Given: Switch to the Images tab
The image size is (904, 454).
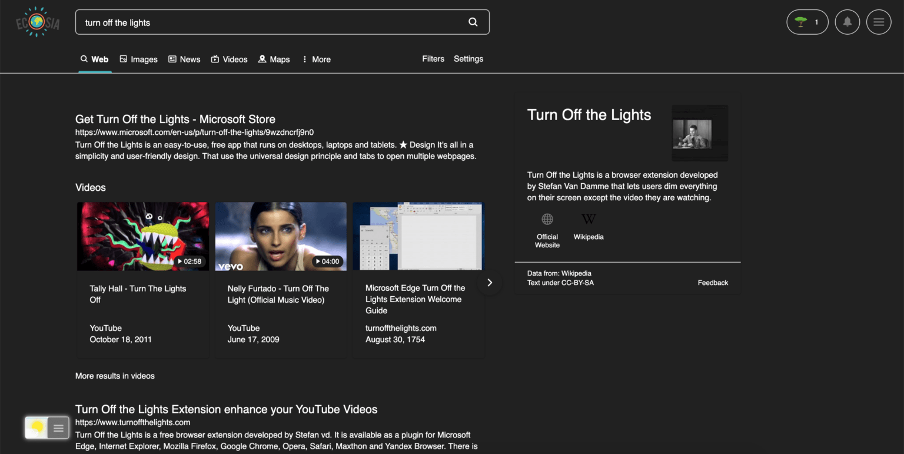Looking at the screenshot, I should (138, 59).
